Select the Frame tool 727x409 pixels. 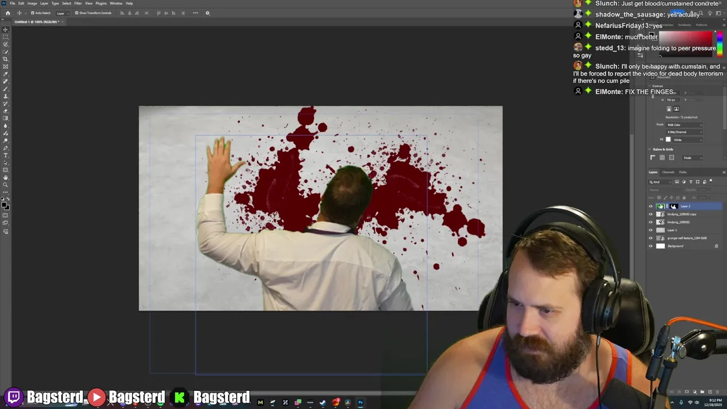click(6, 66)
